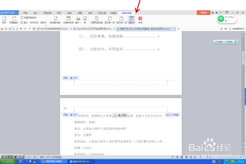The height and width of the screenshot is (164, 246).
Task: Click the red W WPS home icon
Action: click(34, 29)
